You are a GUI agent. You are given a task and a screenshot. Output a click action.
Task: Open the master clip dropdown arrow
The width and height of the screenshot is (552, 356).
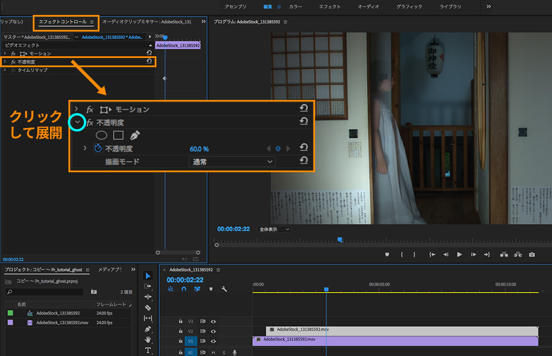coord(76,37)
